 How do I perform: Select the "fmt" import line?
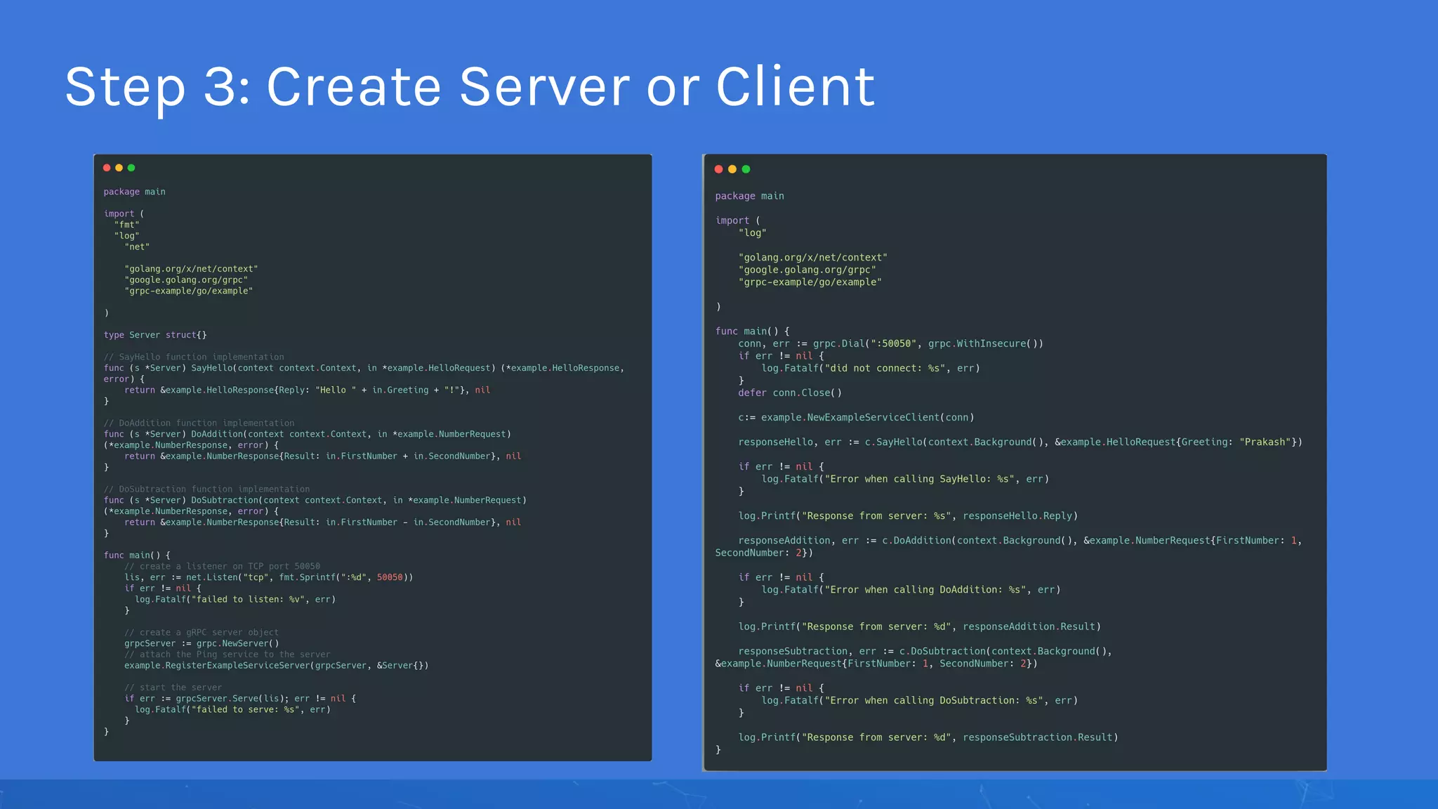pos(127,225)
